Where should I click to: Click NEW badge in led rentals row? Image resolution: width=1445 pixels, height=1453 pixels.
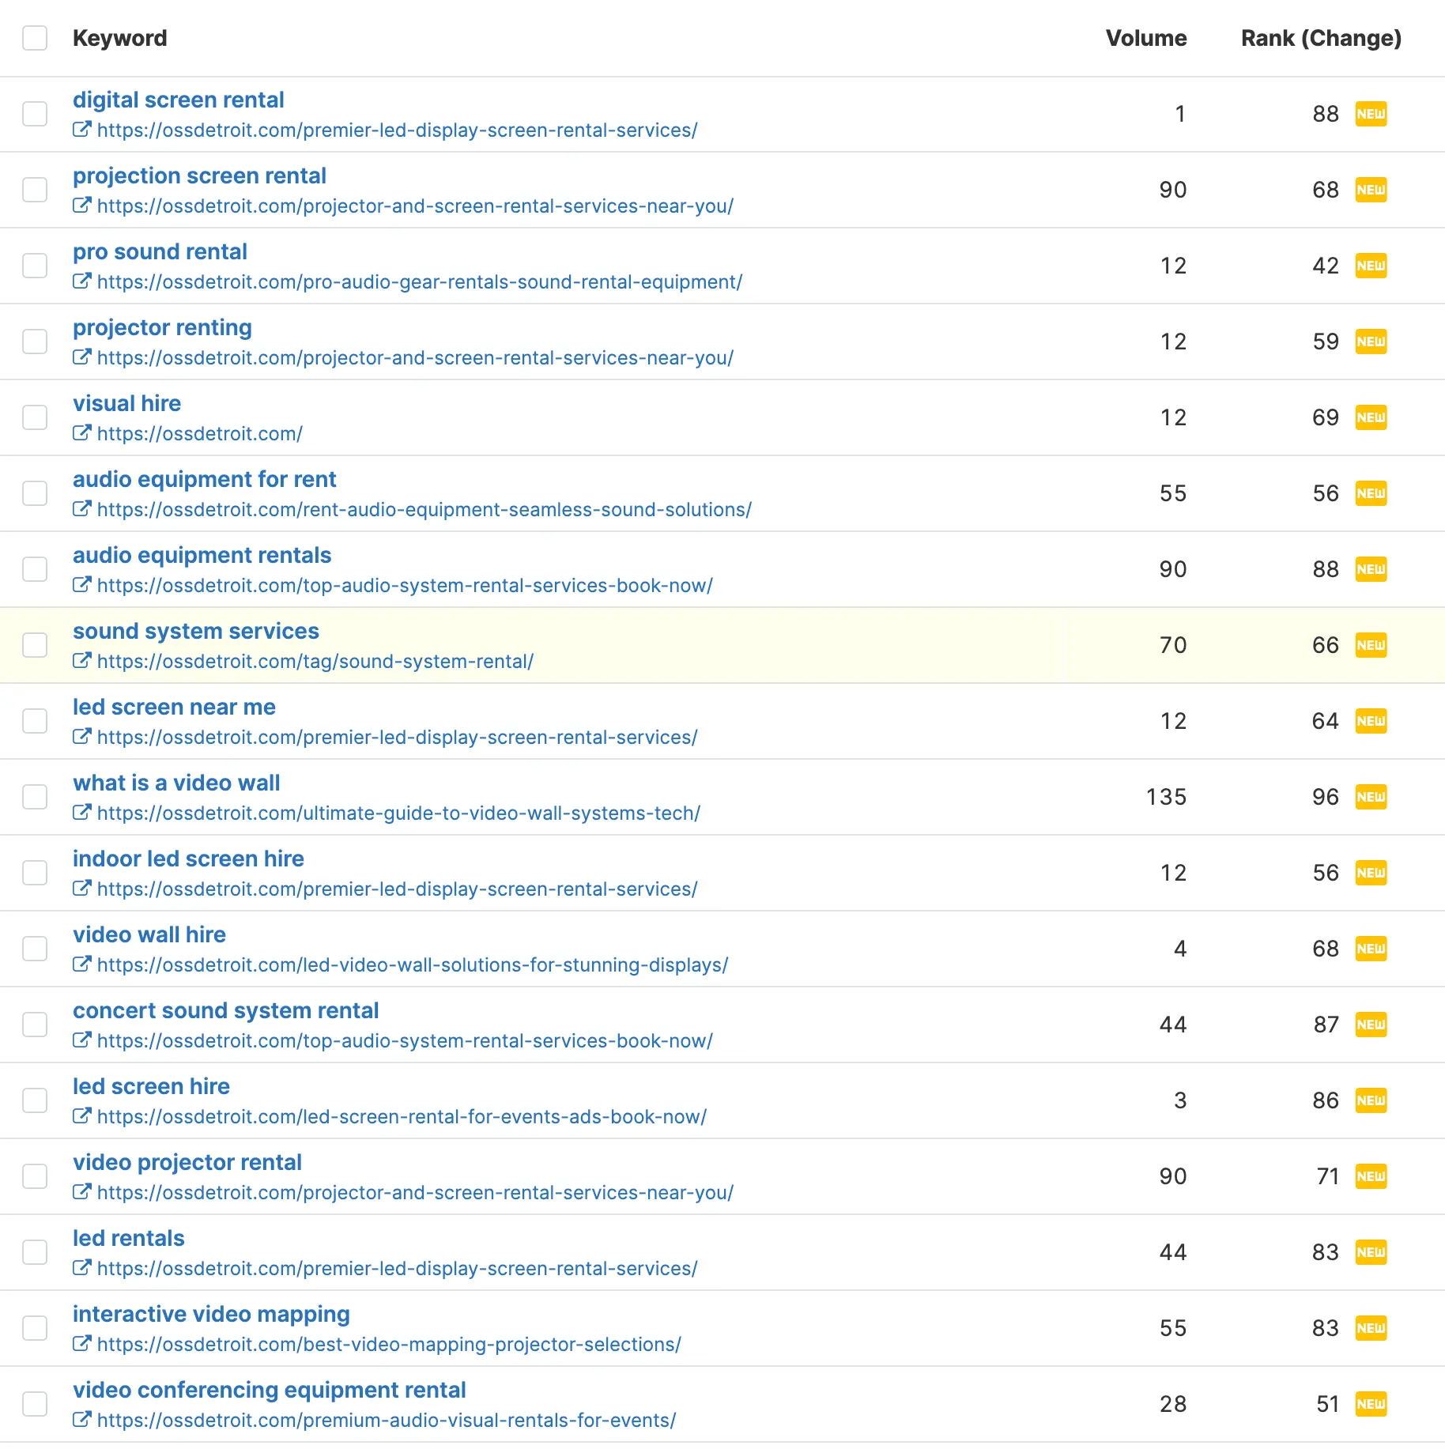(1371, 1252)
